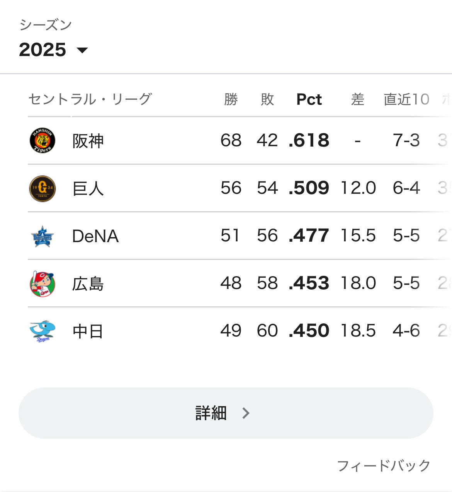This screenshot has width=452, height=492.
Task: Click the フィードバック feedback link
Action: tap(383, 466)
